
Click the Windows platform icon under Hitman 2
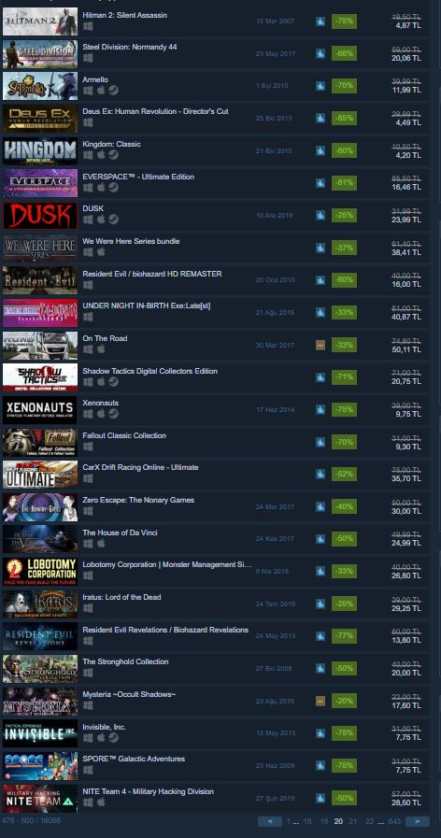88,25
